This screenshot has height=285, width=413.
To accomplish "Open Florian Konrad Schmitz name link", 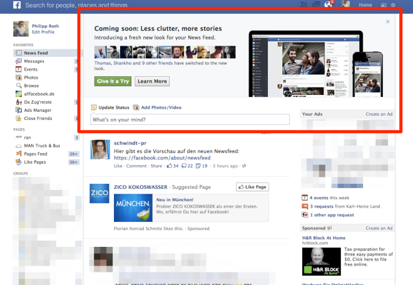I will click(x=138, y=228).
